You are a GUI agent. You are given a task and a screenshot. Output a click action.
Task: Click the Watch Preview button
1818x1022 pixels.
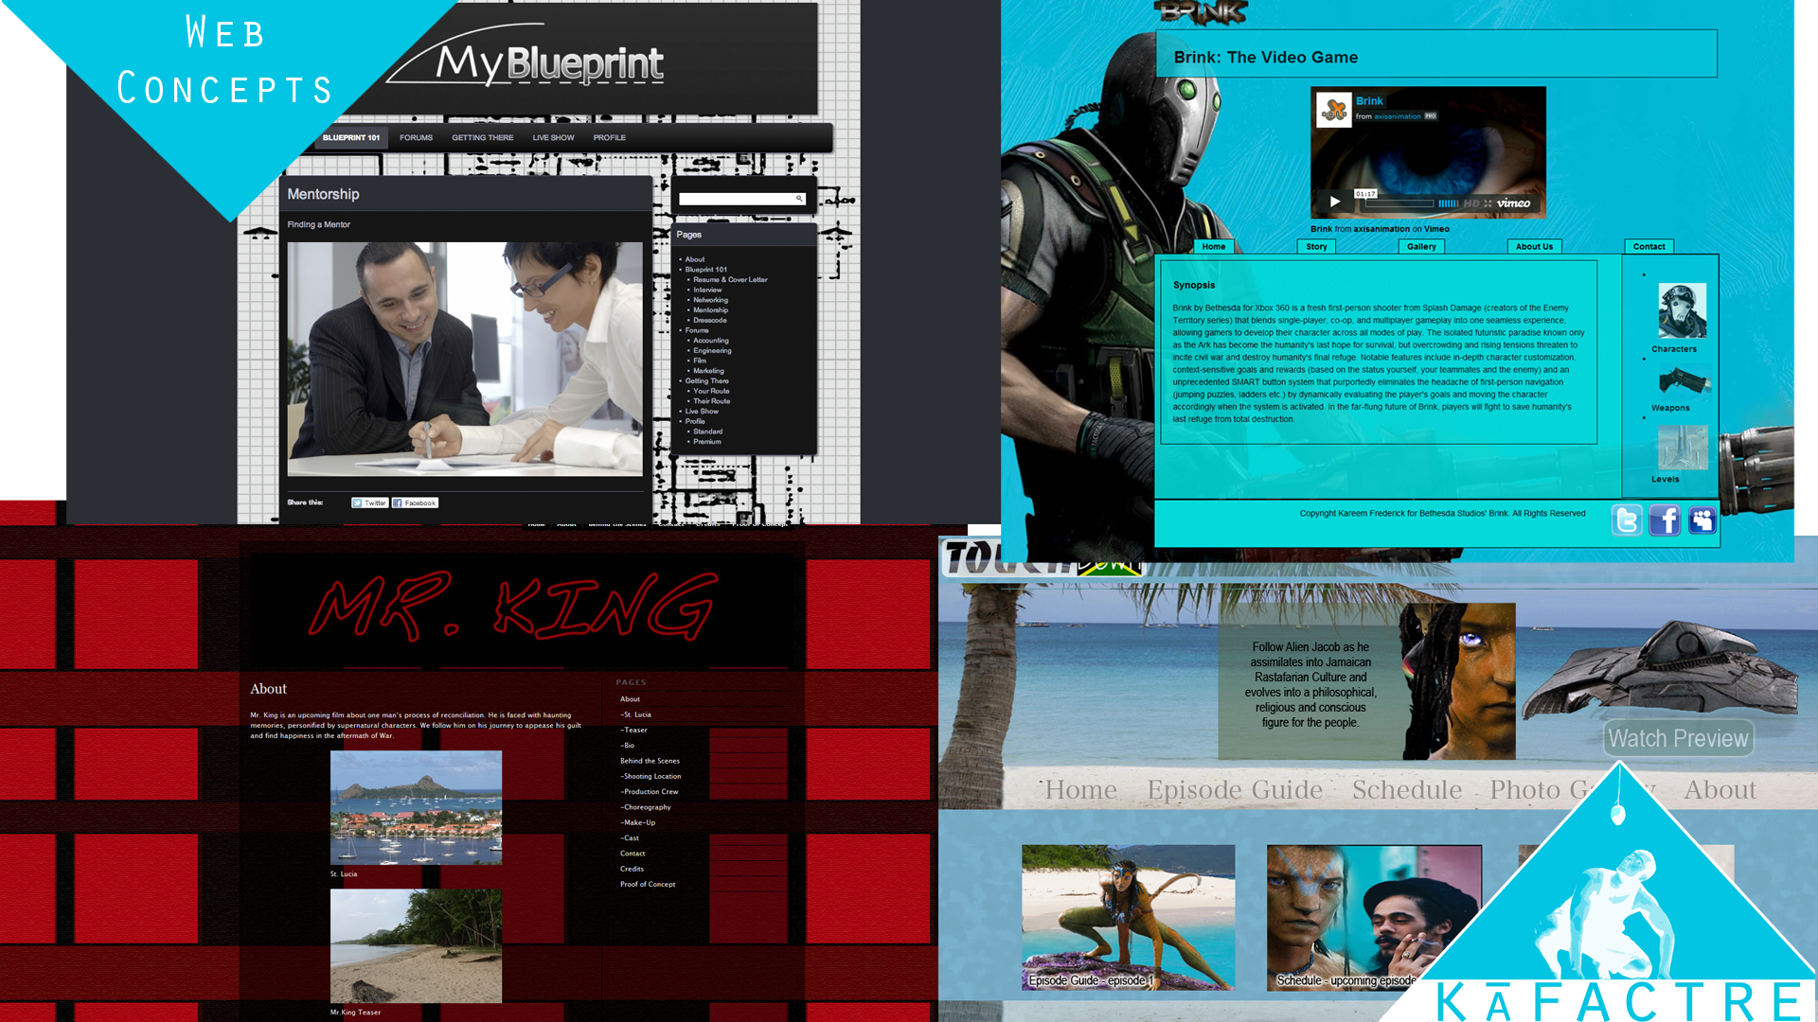pyautogui.click(x=1677, y=738)
